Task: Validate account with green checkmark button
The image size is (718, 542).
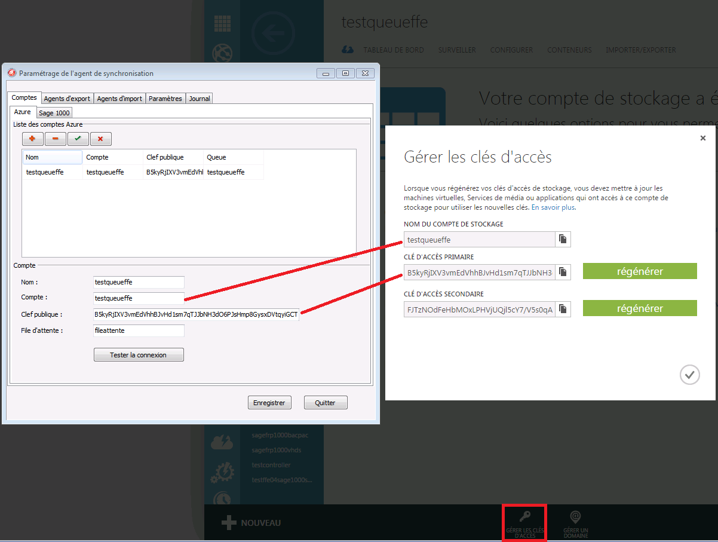Action: coord(78,139)
